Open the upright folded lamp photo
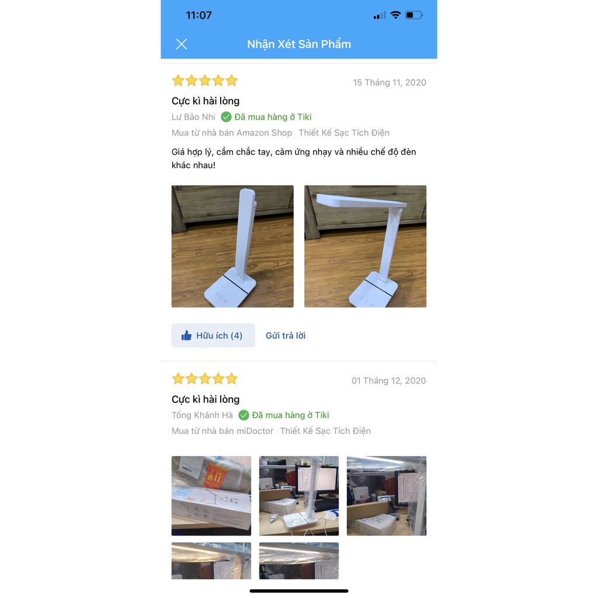598x598 pixels. pos(232,246)
